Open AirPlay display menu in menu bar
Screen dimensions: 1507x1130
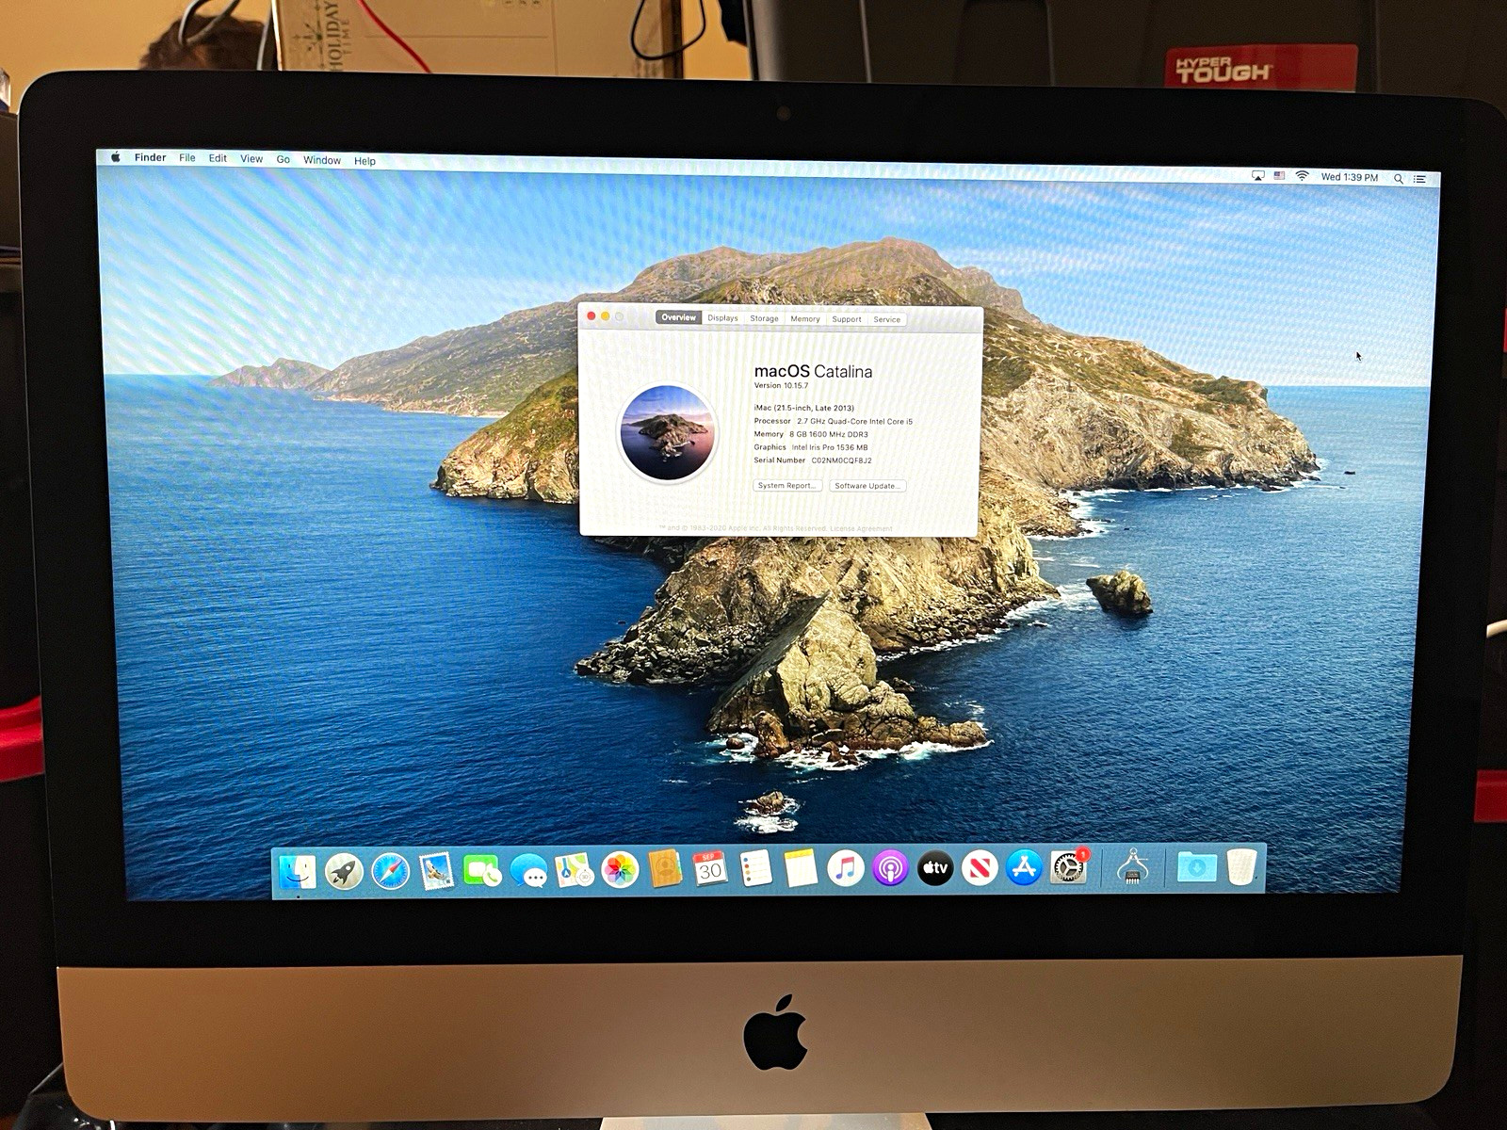pyautogui.click(x=1257, y=175)
